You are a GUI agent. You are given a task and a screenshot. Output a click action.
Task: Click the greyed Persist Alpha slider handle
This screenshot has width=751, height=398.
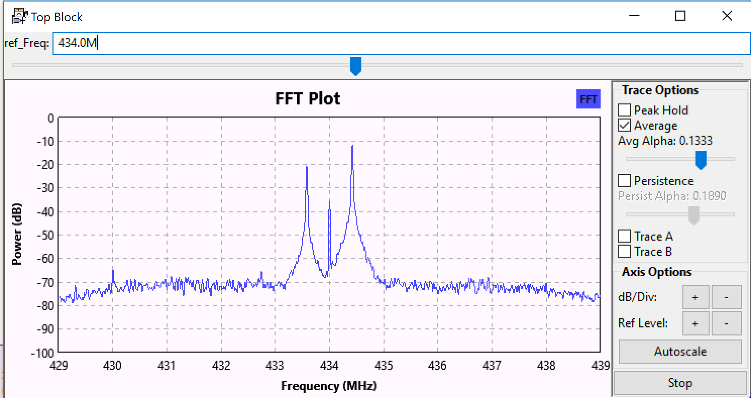coord(694,215)
